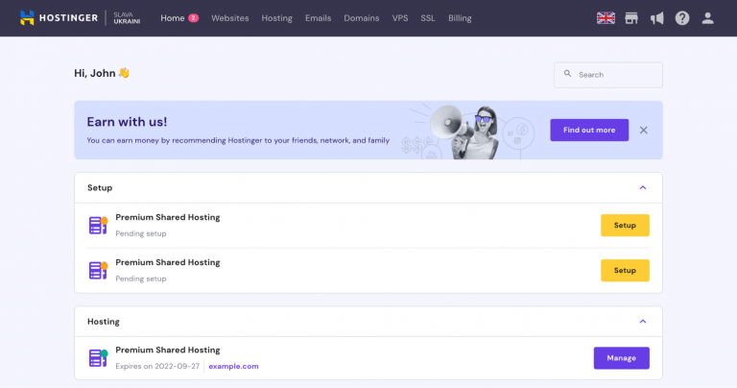Click Setup for the first pending hosting

tap(625, 225)
